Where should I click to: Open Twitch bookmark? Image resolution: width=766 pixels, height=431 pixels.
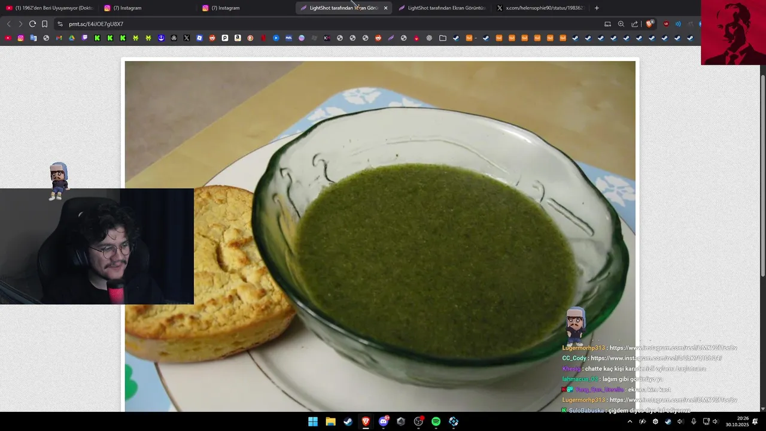click(x=84, y=38)
